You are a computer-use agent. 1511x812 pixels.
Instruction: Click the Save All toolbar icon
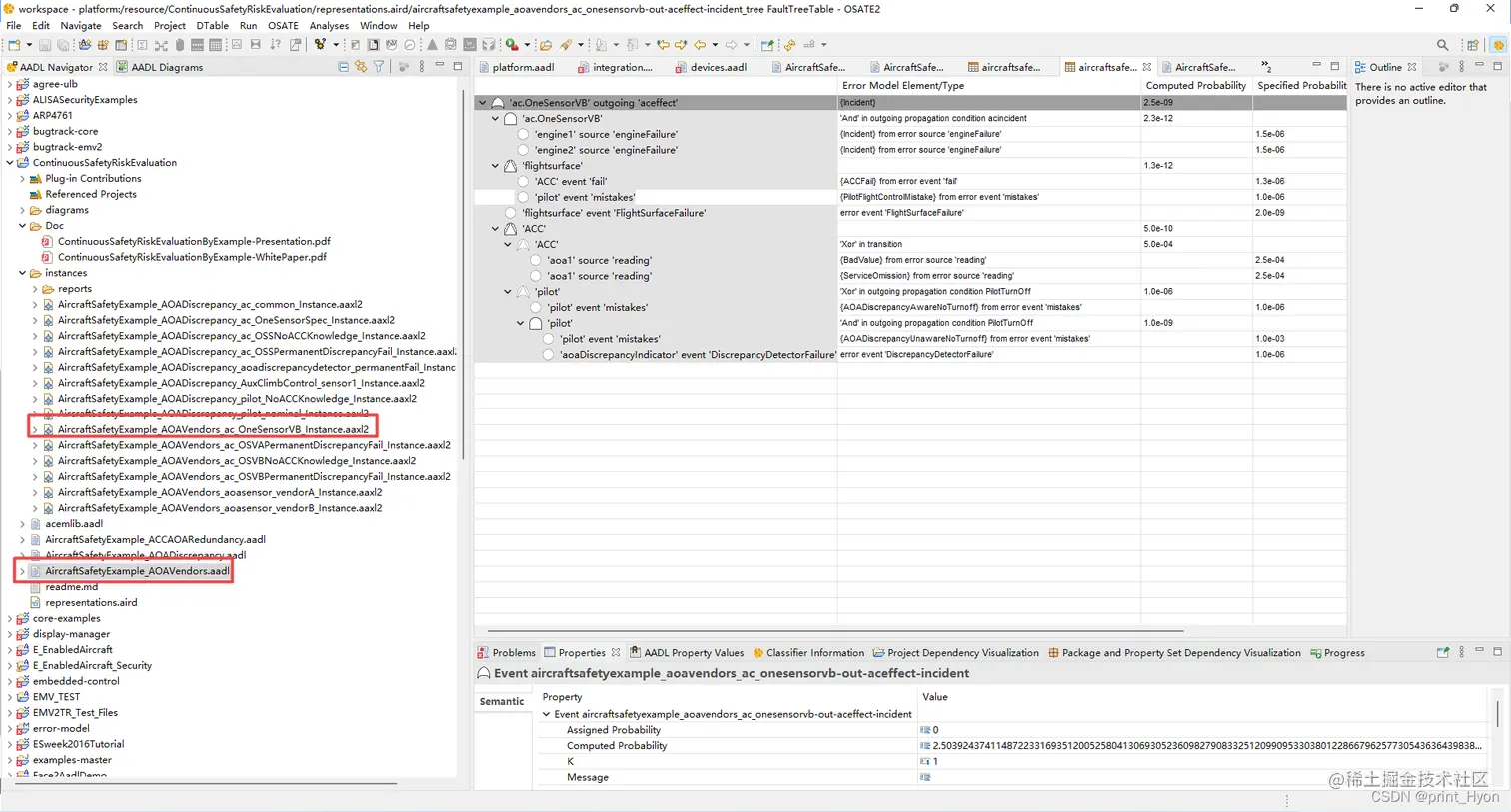pos(63,45)
